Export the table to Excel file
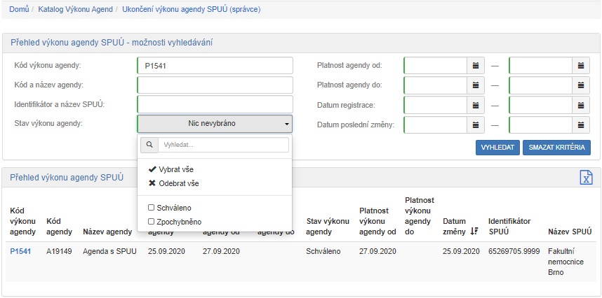 point(586,178)
